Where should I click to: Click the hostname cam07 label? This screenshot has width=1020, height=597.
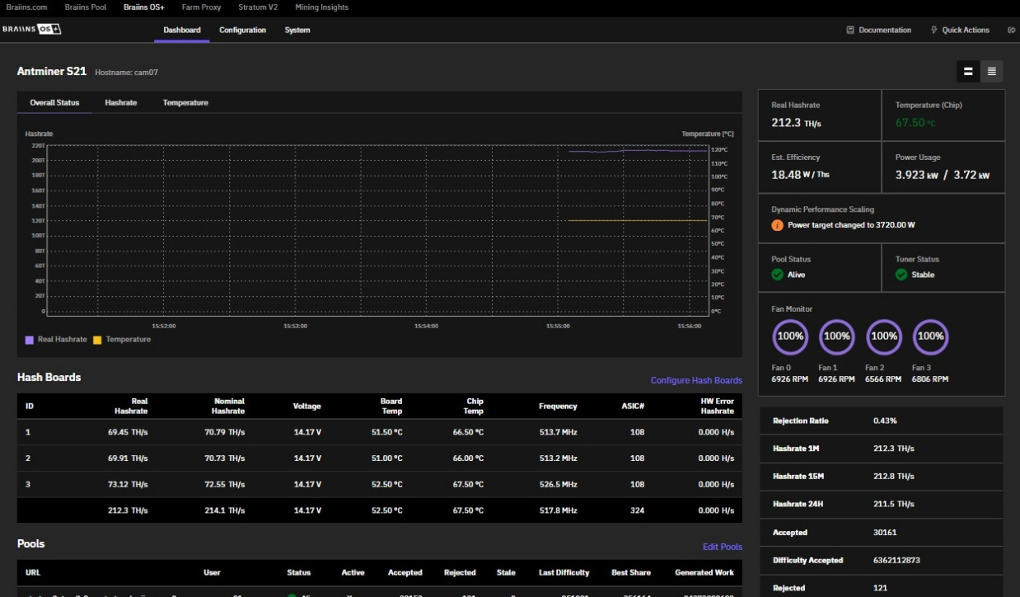pyautogui.click(x=126, y=73)
